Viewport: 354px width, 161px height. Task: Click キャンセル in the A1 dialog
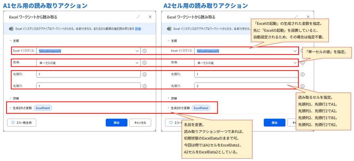pyautogui.click(x=140, y=123)
